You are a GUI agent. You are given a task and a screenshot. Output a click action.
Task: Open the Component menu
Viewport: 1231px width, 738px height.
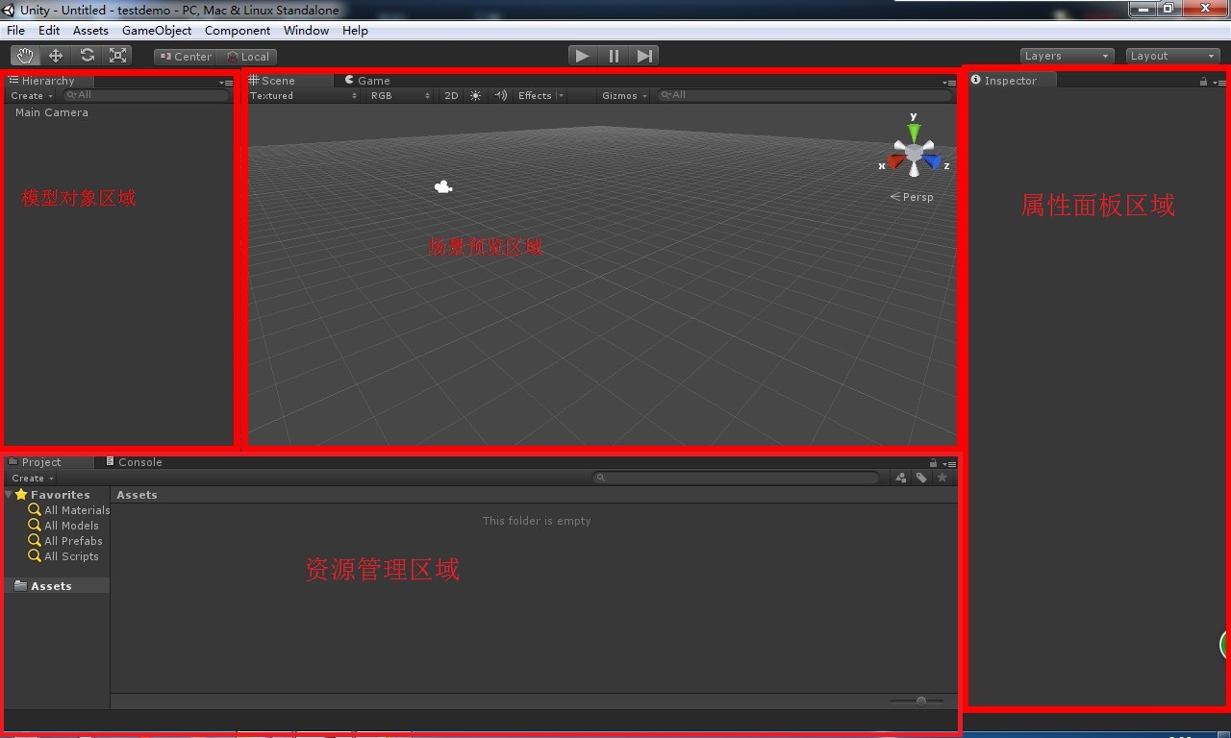tap(238, 31)
